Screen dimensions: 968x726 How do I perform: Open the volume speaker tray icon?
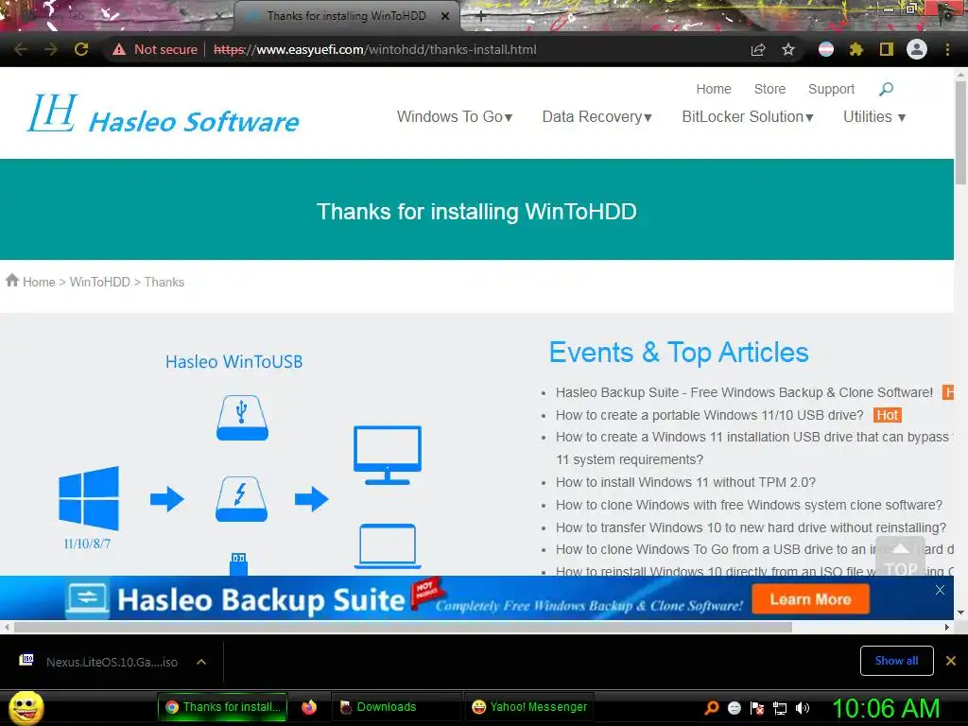[803, 708]
